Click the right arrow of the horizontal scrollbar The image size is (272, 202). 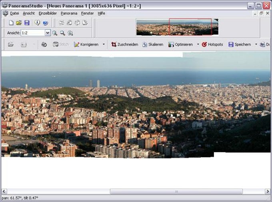267,192
